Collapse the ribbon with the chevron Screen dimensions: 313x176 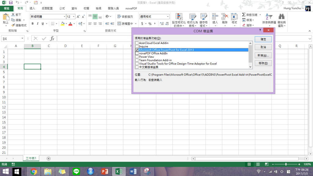pos(309,31)
